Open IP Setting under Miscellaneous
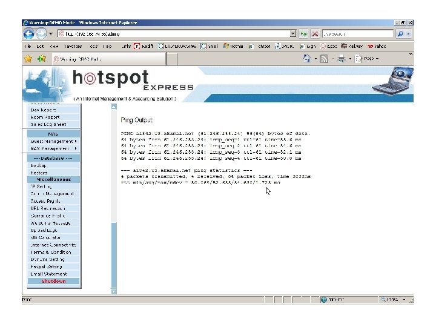This screenshot has width=436, height=327. [53, 187]
